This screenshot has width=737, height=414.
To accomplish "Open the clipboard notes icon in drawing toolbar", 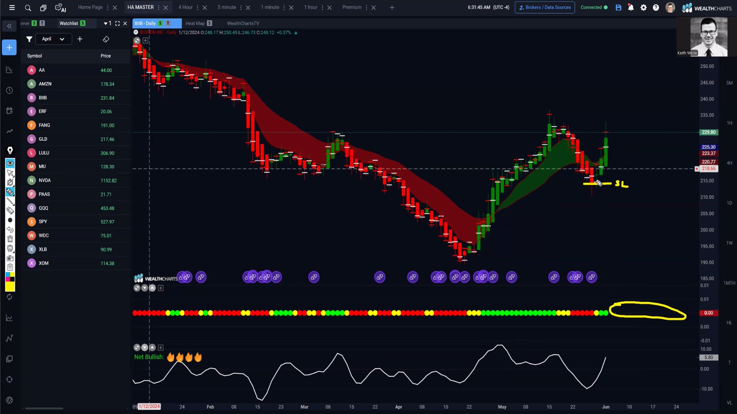I will (10, 267).
